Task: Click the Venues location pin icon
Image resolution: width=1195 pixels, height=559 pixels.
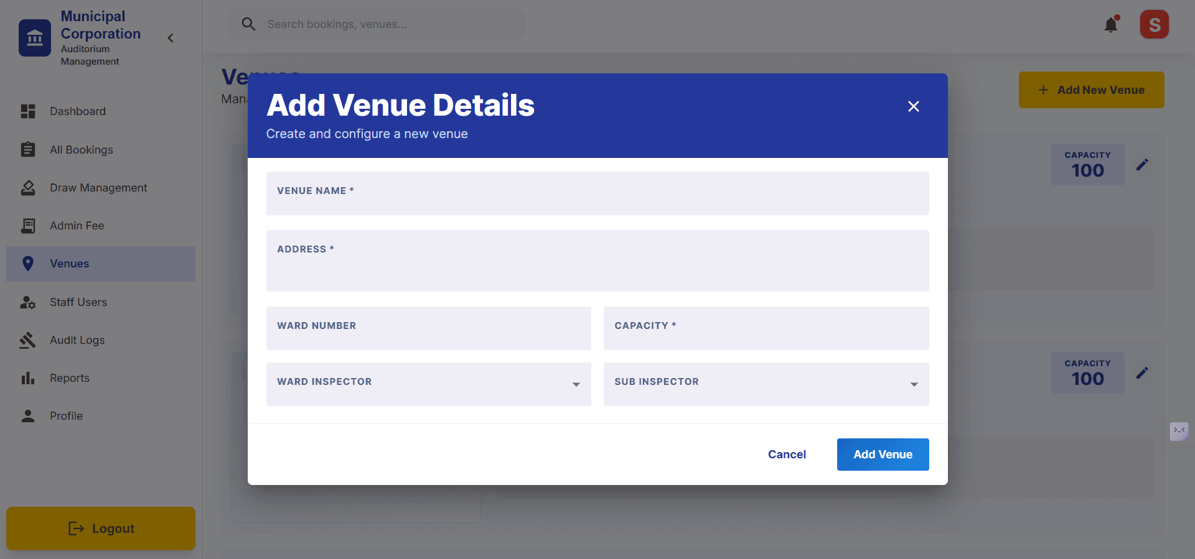Action: (28, 264)
